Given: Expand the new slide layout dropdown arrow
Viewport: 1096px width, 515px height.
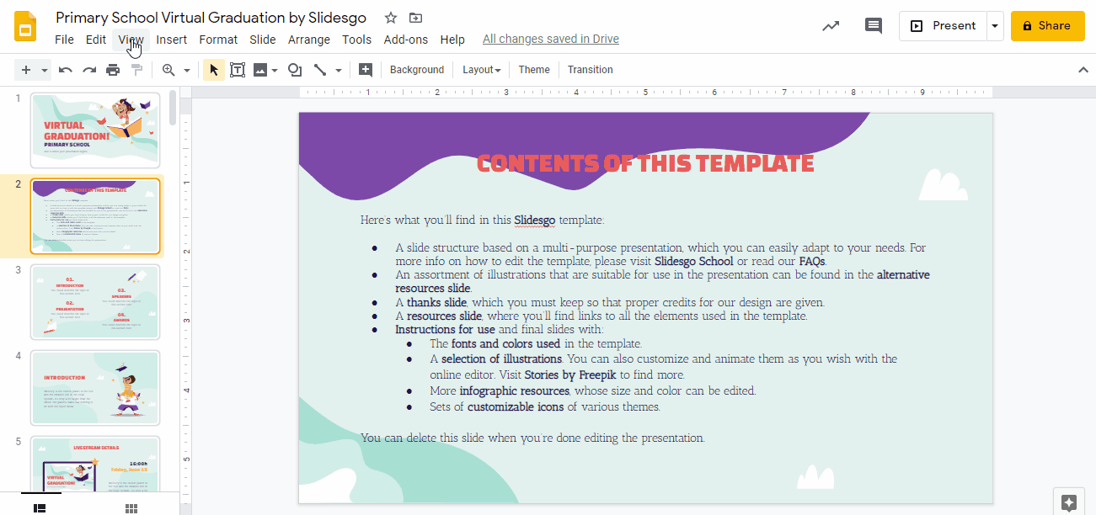Looking at the screenshot, I should click(x=45, y=70).
